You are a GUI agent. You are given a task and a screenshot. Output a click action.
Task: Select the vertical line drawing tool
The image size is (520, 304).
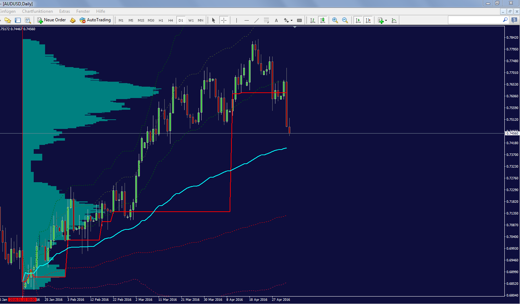[236, 20]
